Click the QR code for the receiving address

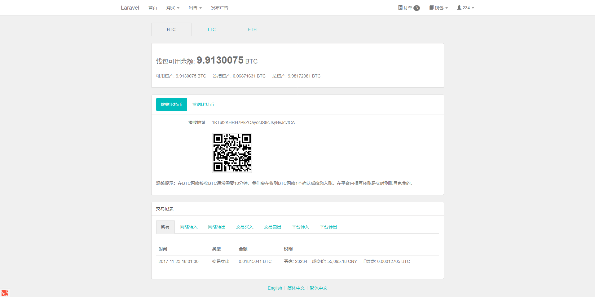[232, 153]
